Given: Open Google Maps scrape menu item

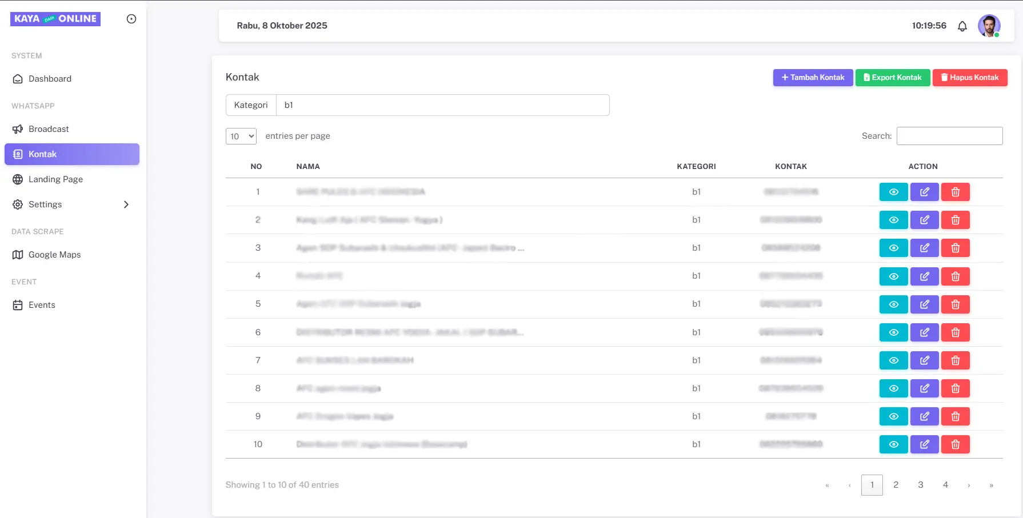Looking at the screenshot, I should point(54,255).
